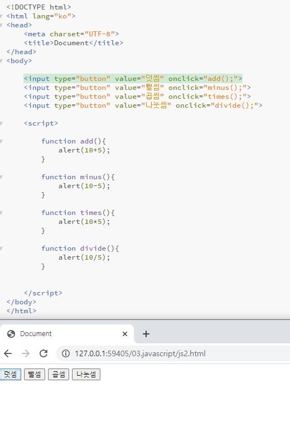Click the alert(10-5); code line
The width and height of the screenshot is (290, 421).
tap(84, 186)
